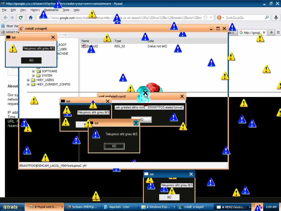This screenshot has height=211, width=281.
Task: Open the Edit menu in Mypal
Action: point(13,10)
